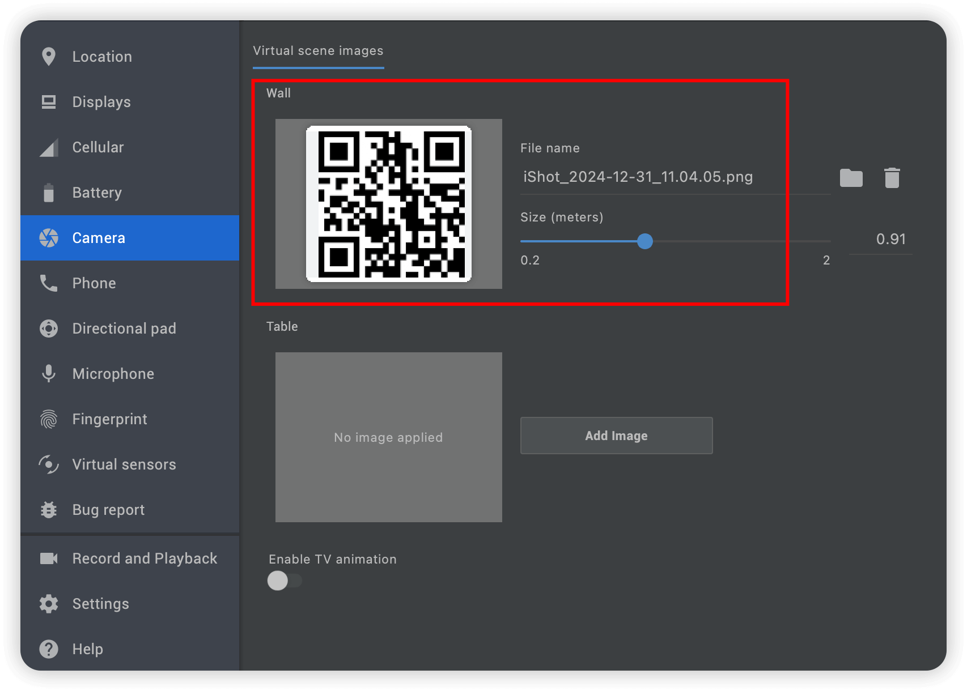Click the QR code wall image thumbnail
967x691 pixels.
pos(389,204)
